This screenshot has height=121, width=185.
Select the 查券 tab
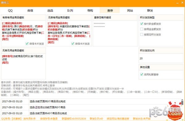tap(110, 10)
